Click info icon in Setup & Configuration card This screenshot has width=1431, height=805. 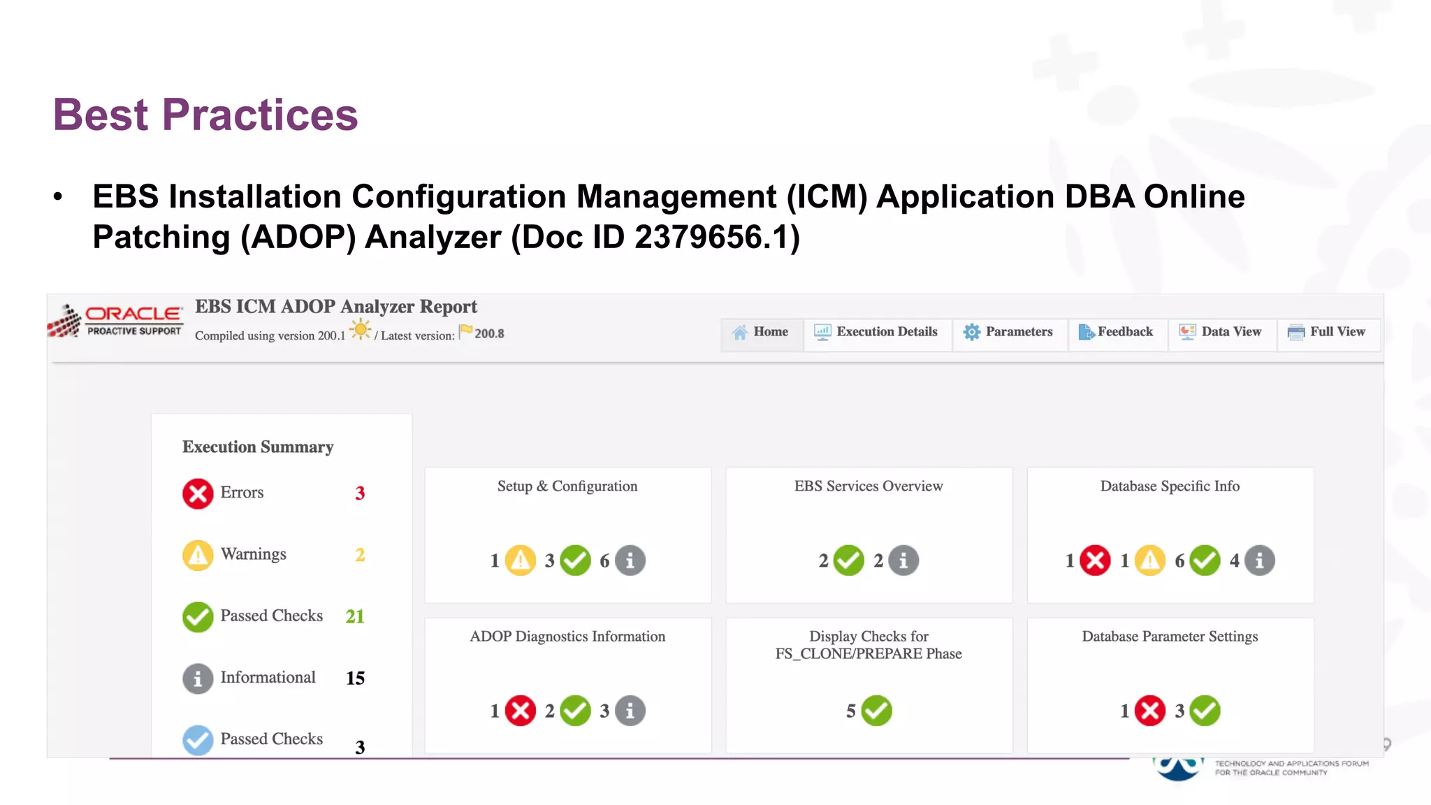(630, 560)
